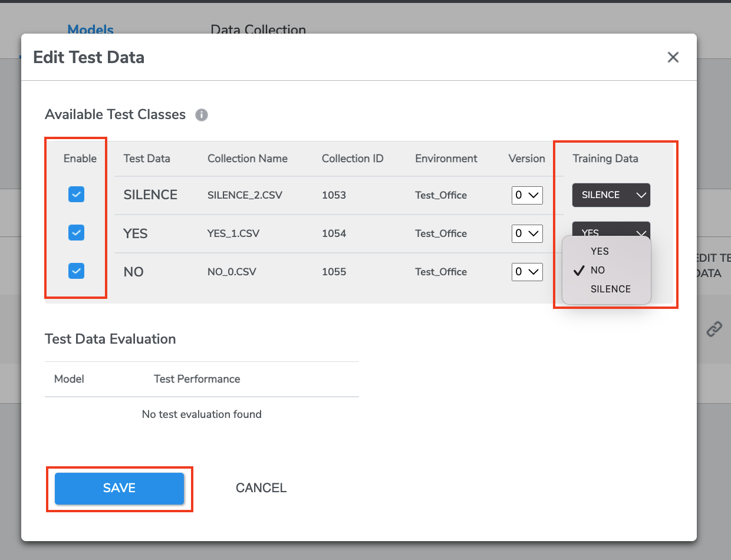Open the SILENCE Training Data dropdown
The image size is (731, 560).
(x=611, y=195)
